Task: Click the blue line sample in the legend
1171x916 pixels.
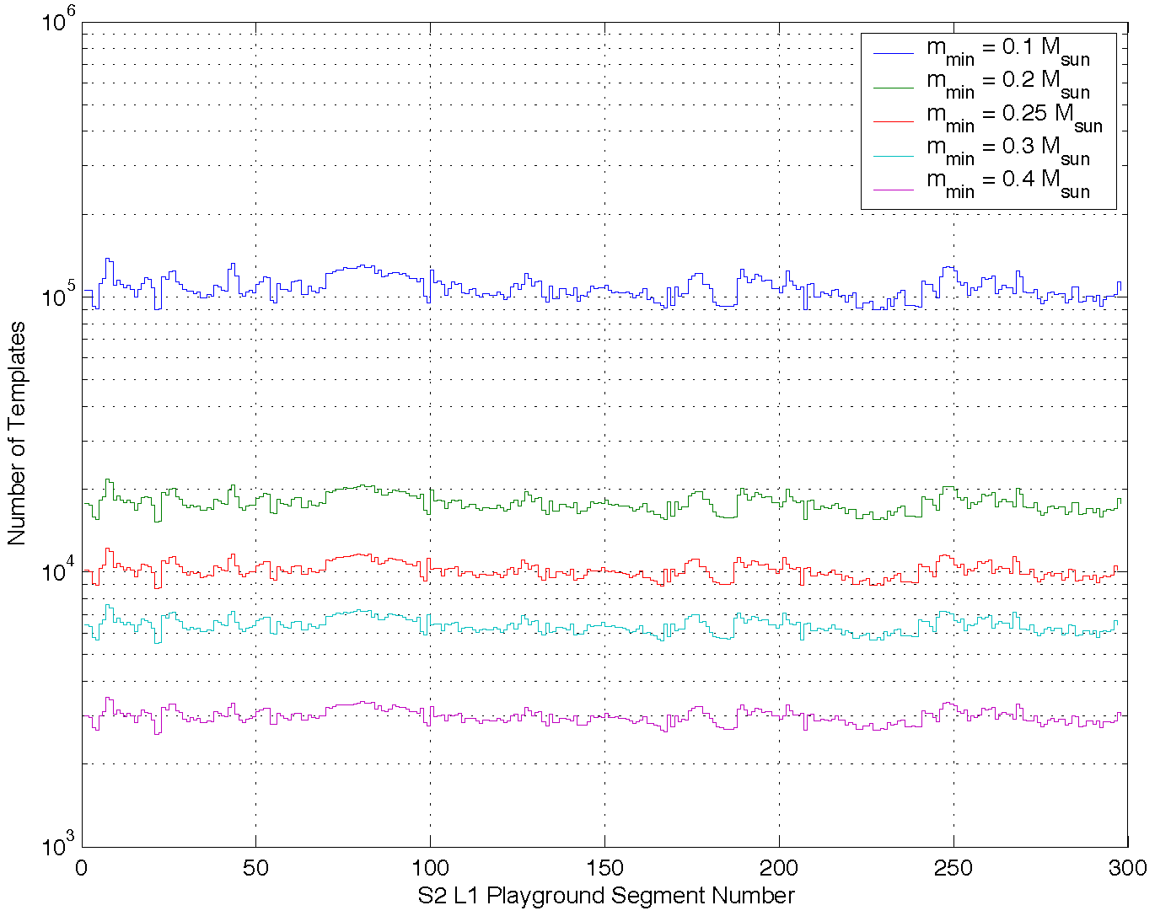Action: click(x=894, y=54)
